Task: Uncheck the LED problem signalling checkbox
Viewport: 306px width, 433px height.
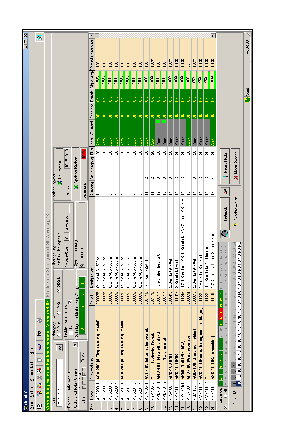Action: pos(70,302)
